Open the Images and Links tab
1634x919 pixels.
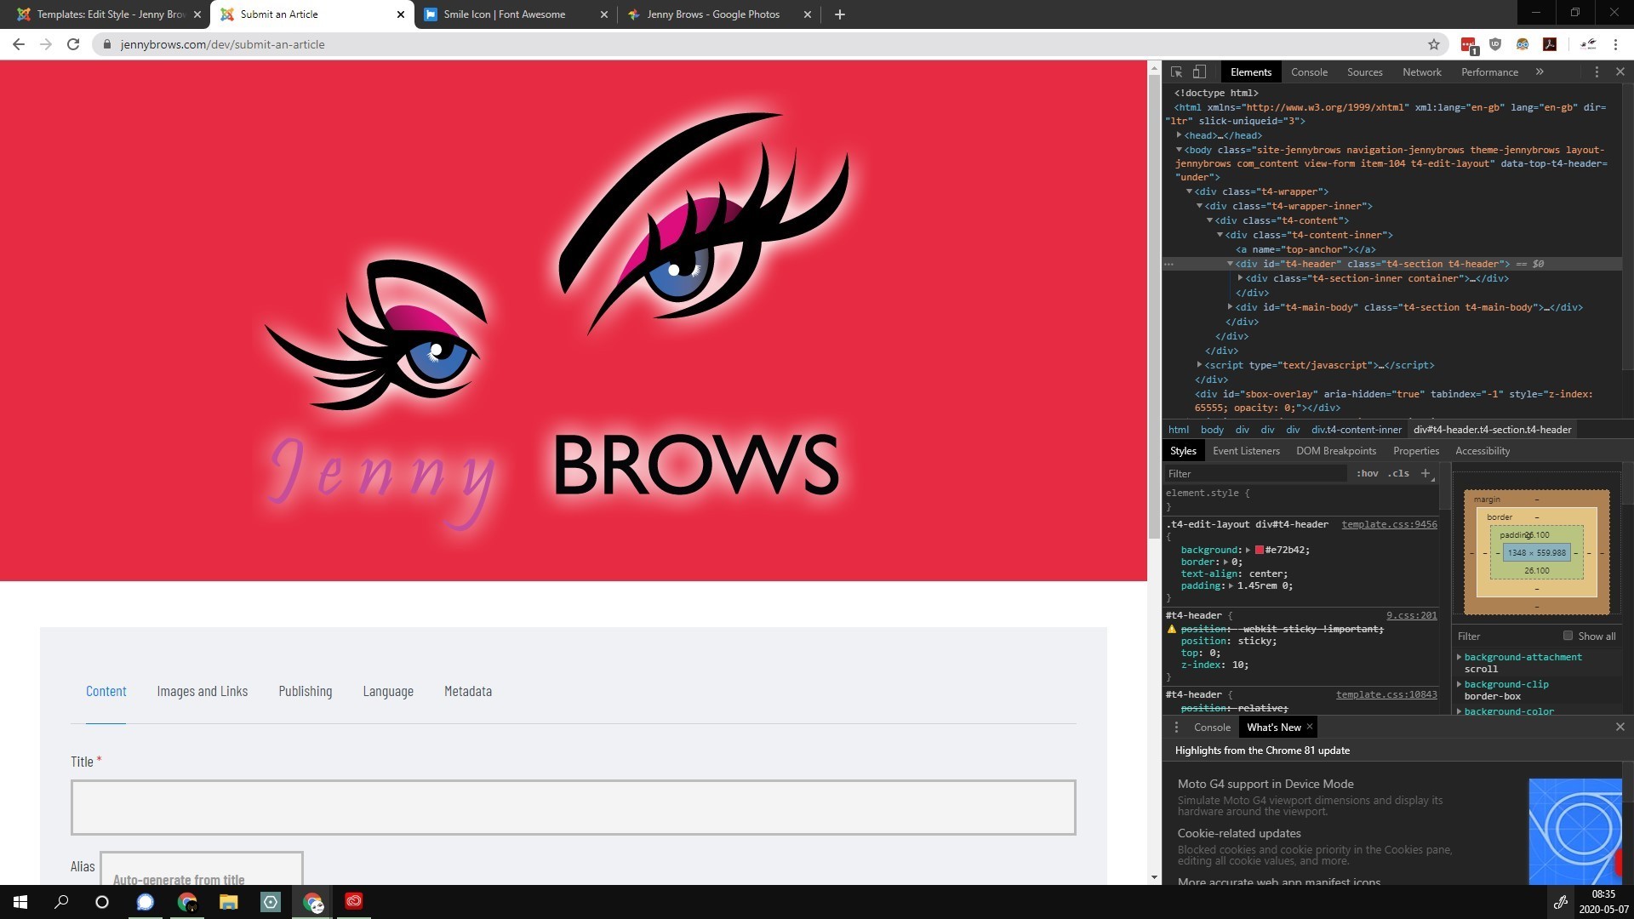point(202,691)
